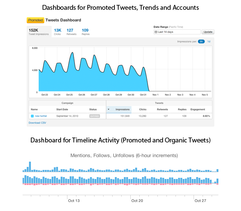Click the Oct 13 timeline activity marker

74,201
